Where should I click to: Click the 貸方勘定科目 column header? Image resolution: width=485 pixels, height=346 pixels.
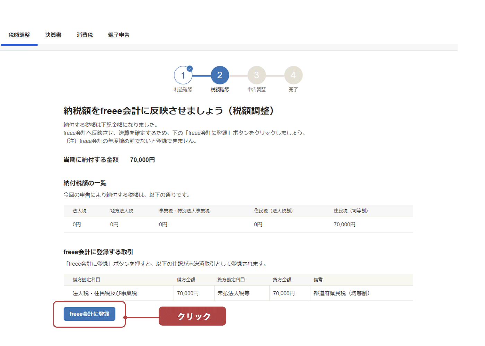pos(231,280)
